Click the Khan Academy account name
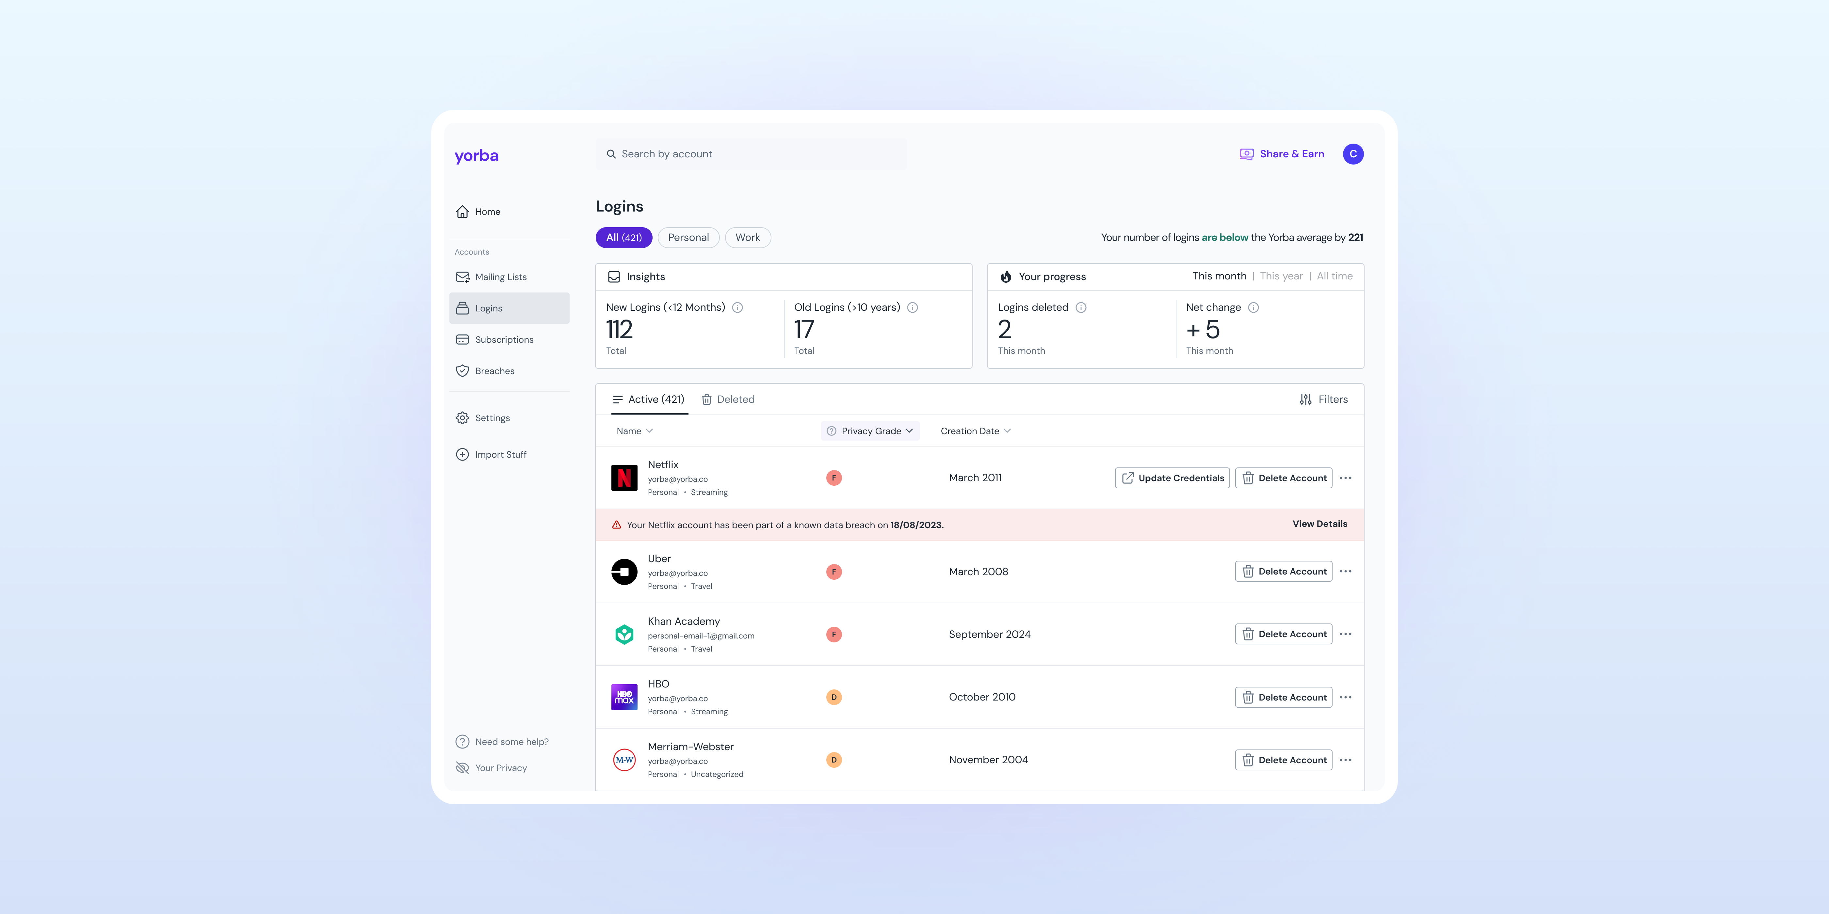1829x914 pixels. point(684,622)
